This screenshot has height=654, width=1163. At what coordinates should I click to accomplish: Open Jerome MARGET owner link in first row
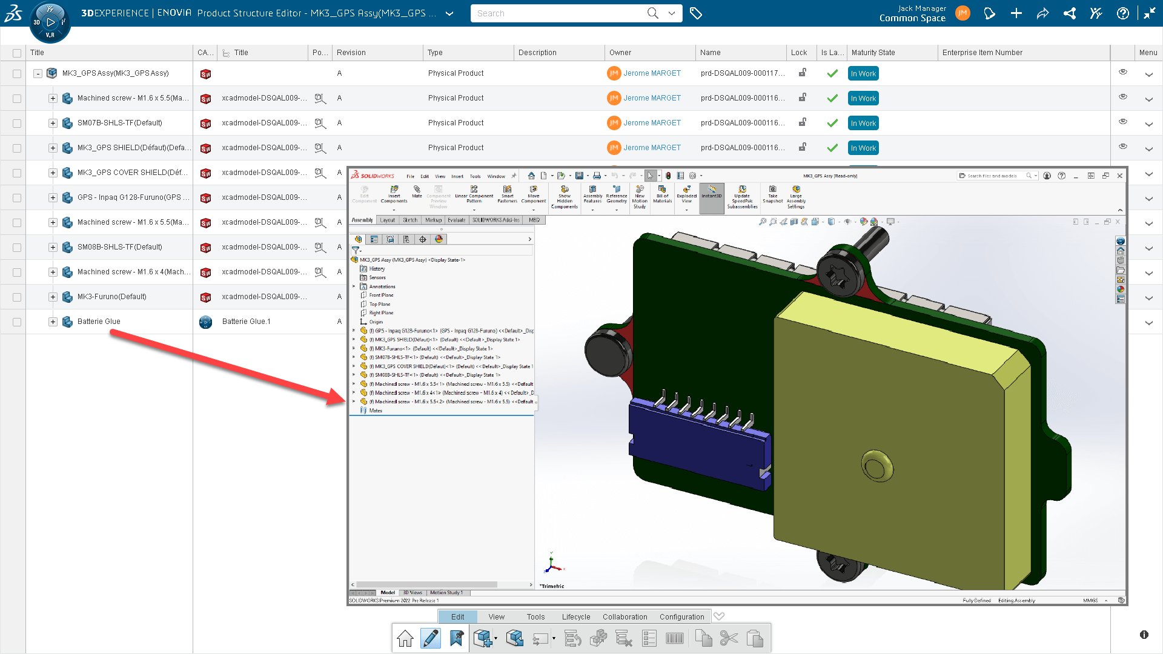click(x=652, y=73)
